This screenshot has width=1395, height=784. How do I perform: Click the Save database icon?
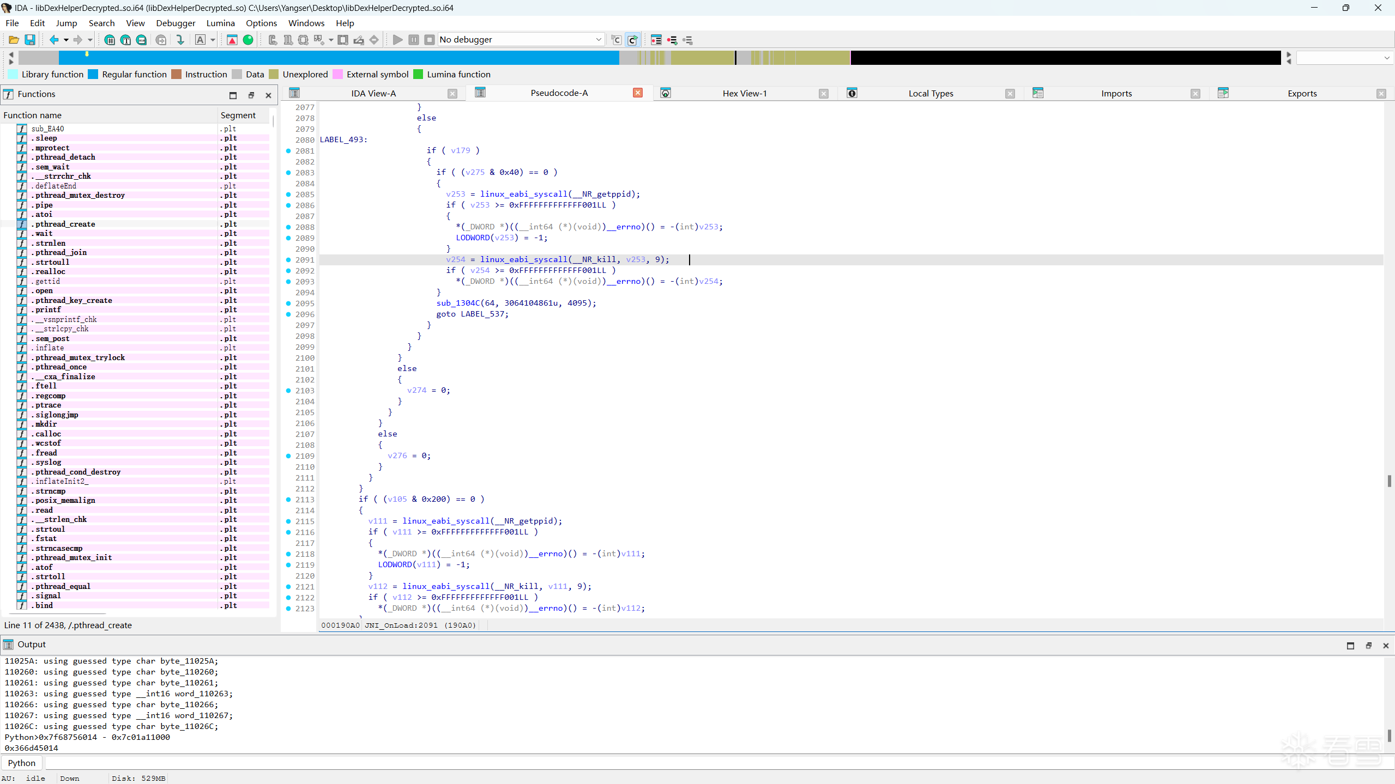pyautogui.click(x=30, y=40)
